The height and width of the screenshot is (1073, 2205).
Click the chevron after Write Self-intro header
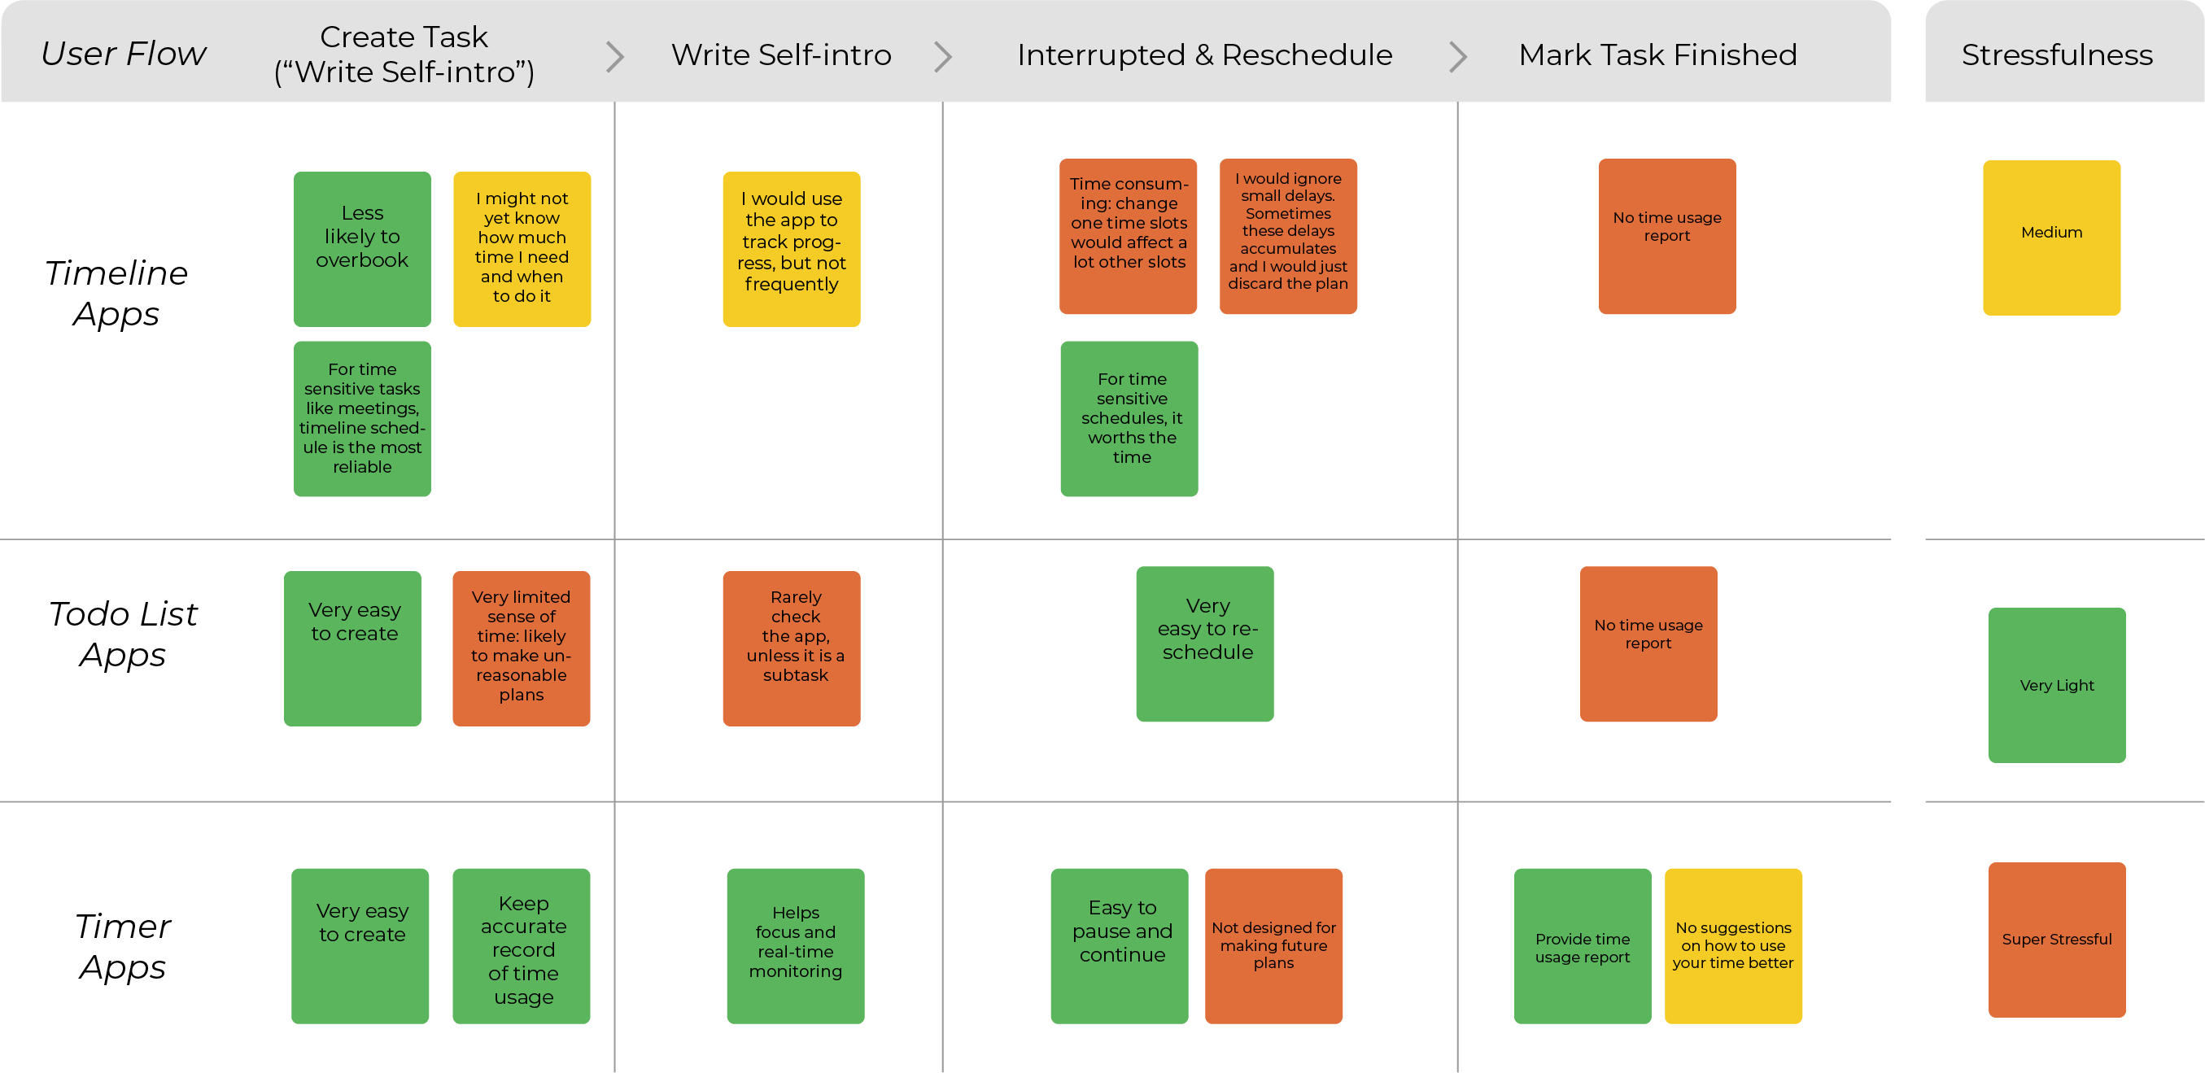click(942, 56)
